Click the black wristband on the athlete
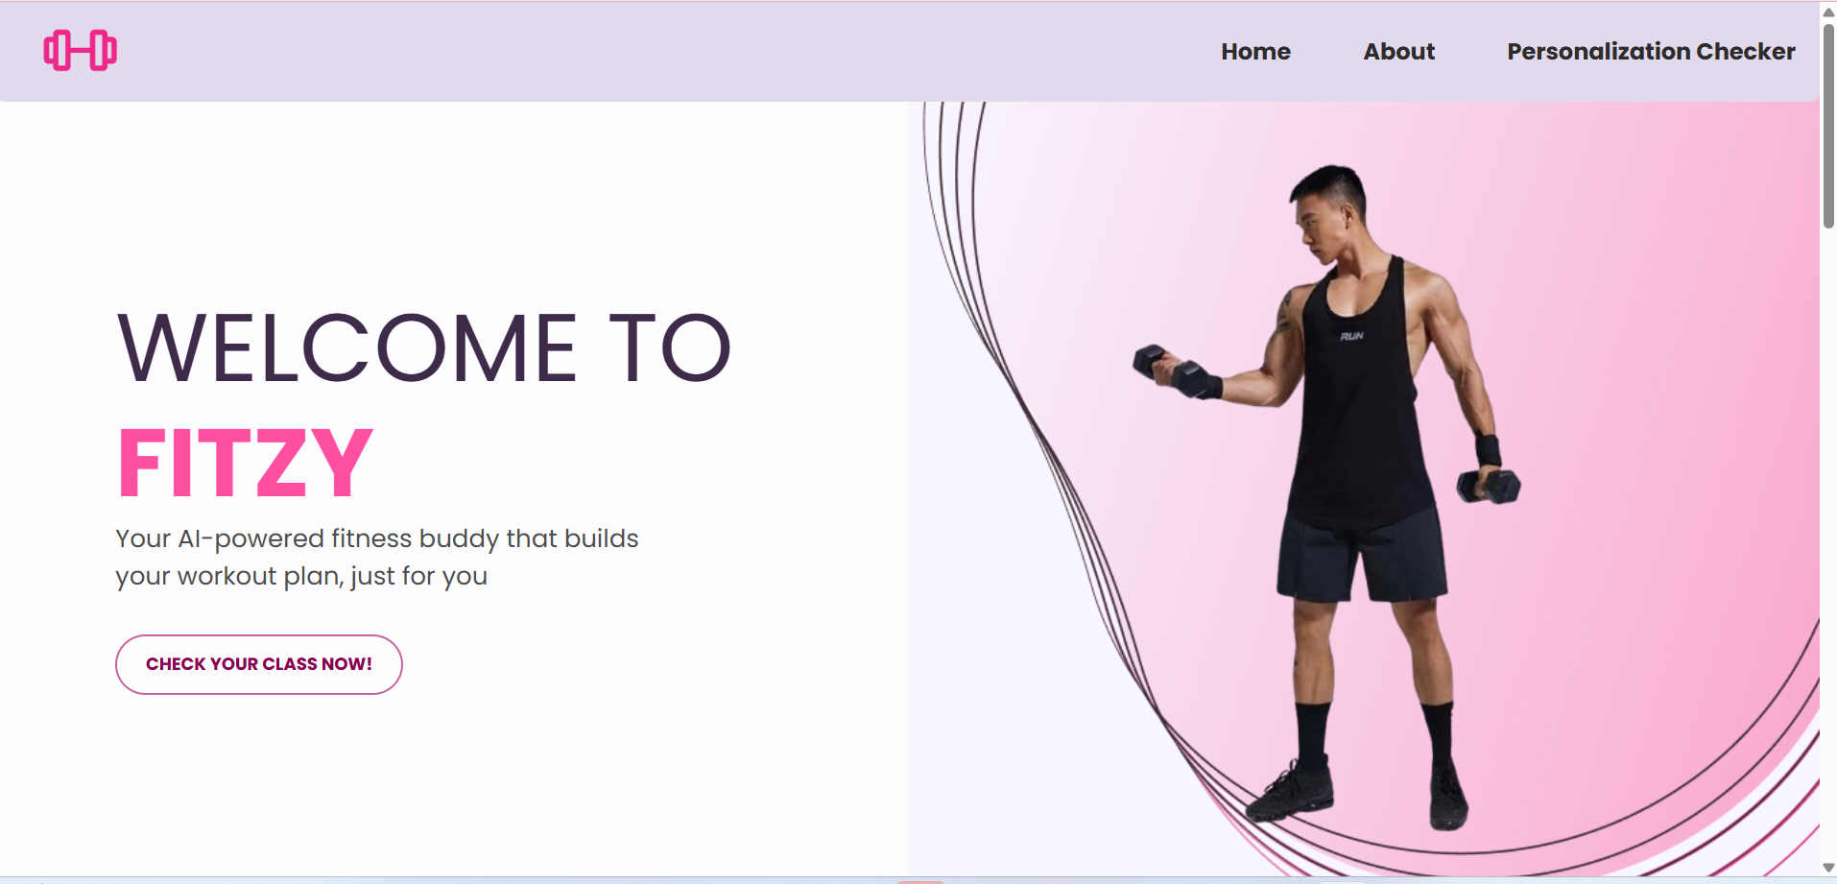Screen dimensions: 1837x884 pos(1488,451)
